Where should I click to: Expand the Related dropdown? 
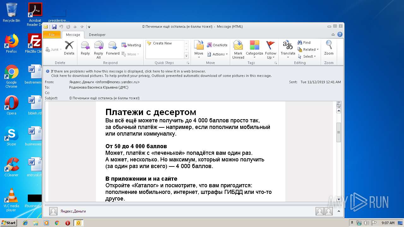[308, 49]
